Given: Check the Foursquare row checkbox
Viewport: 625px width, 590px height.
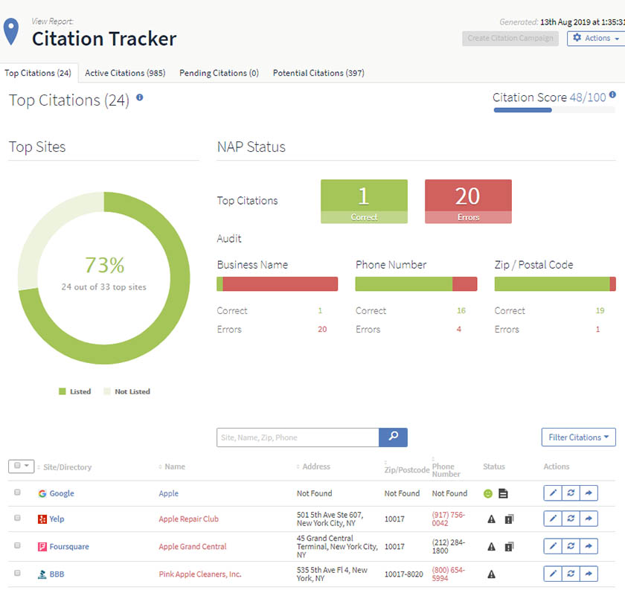Looking at the screenshot, I should [17, 545].
